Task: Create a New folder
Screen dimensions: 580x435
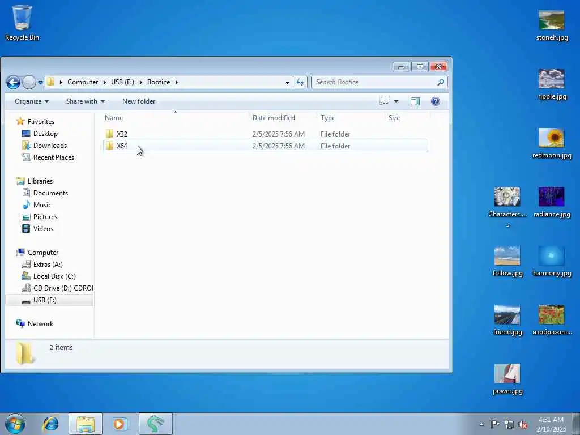Action: (139, 101)
